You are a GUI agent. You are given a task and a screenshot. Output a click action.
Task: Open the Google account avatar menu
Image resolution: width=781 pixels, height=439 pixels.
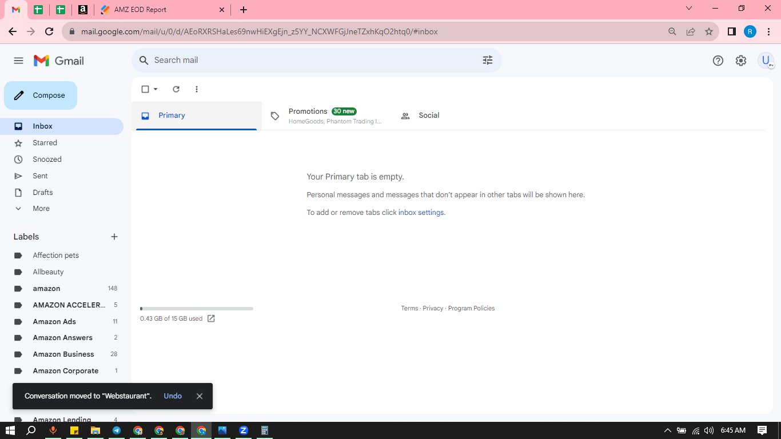tap(766, 61)
